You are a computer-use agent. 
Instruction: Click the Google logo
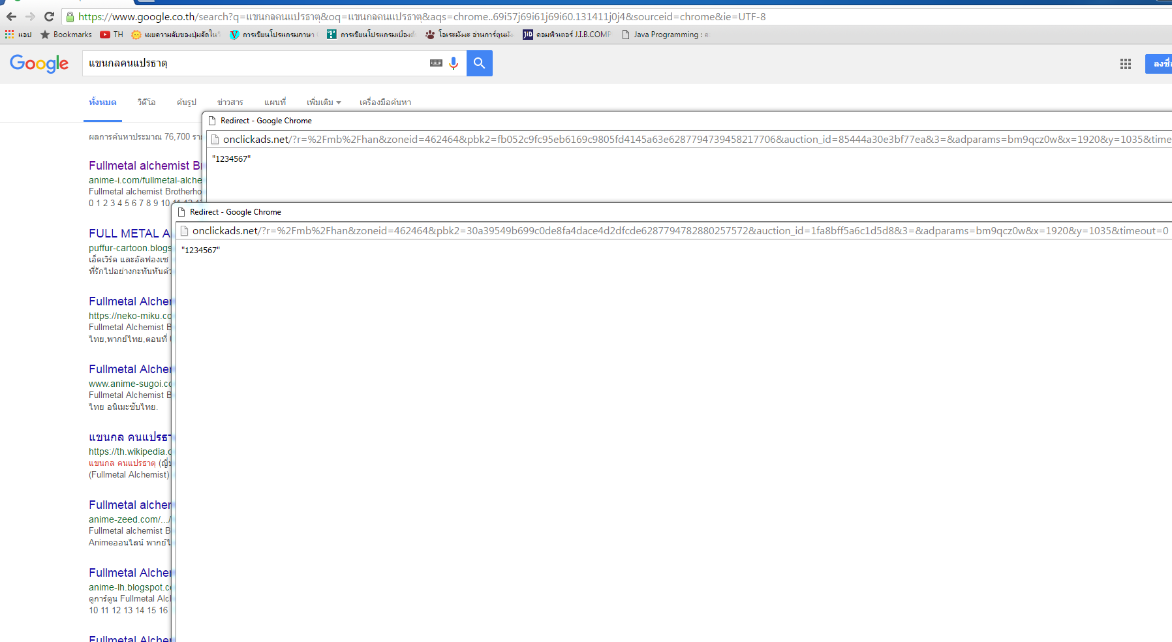click(39, 63)
